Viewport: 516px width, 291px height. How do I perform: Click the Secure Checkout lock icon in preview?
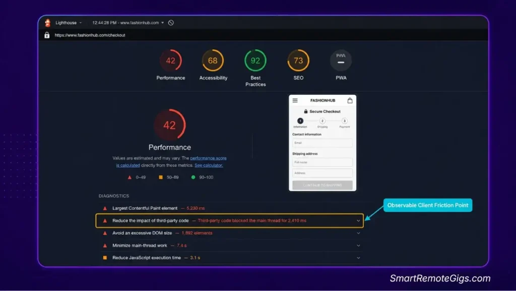click(x=306, y=111)
